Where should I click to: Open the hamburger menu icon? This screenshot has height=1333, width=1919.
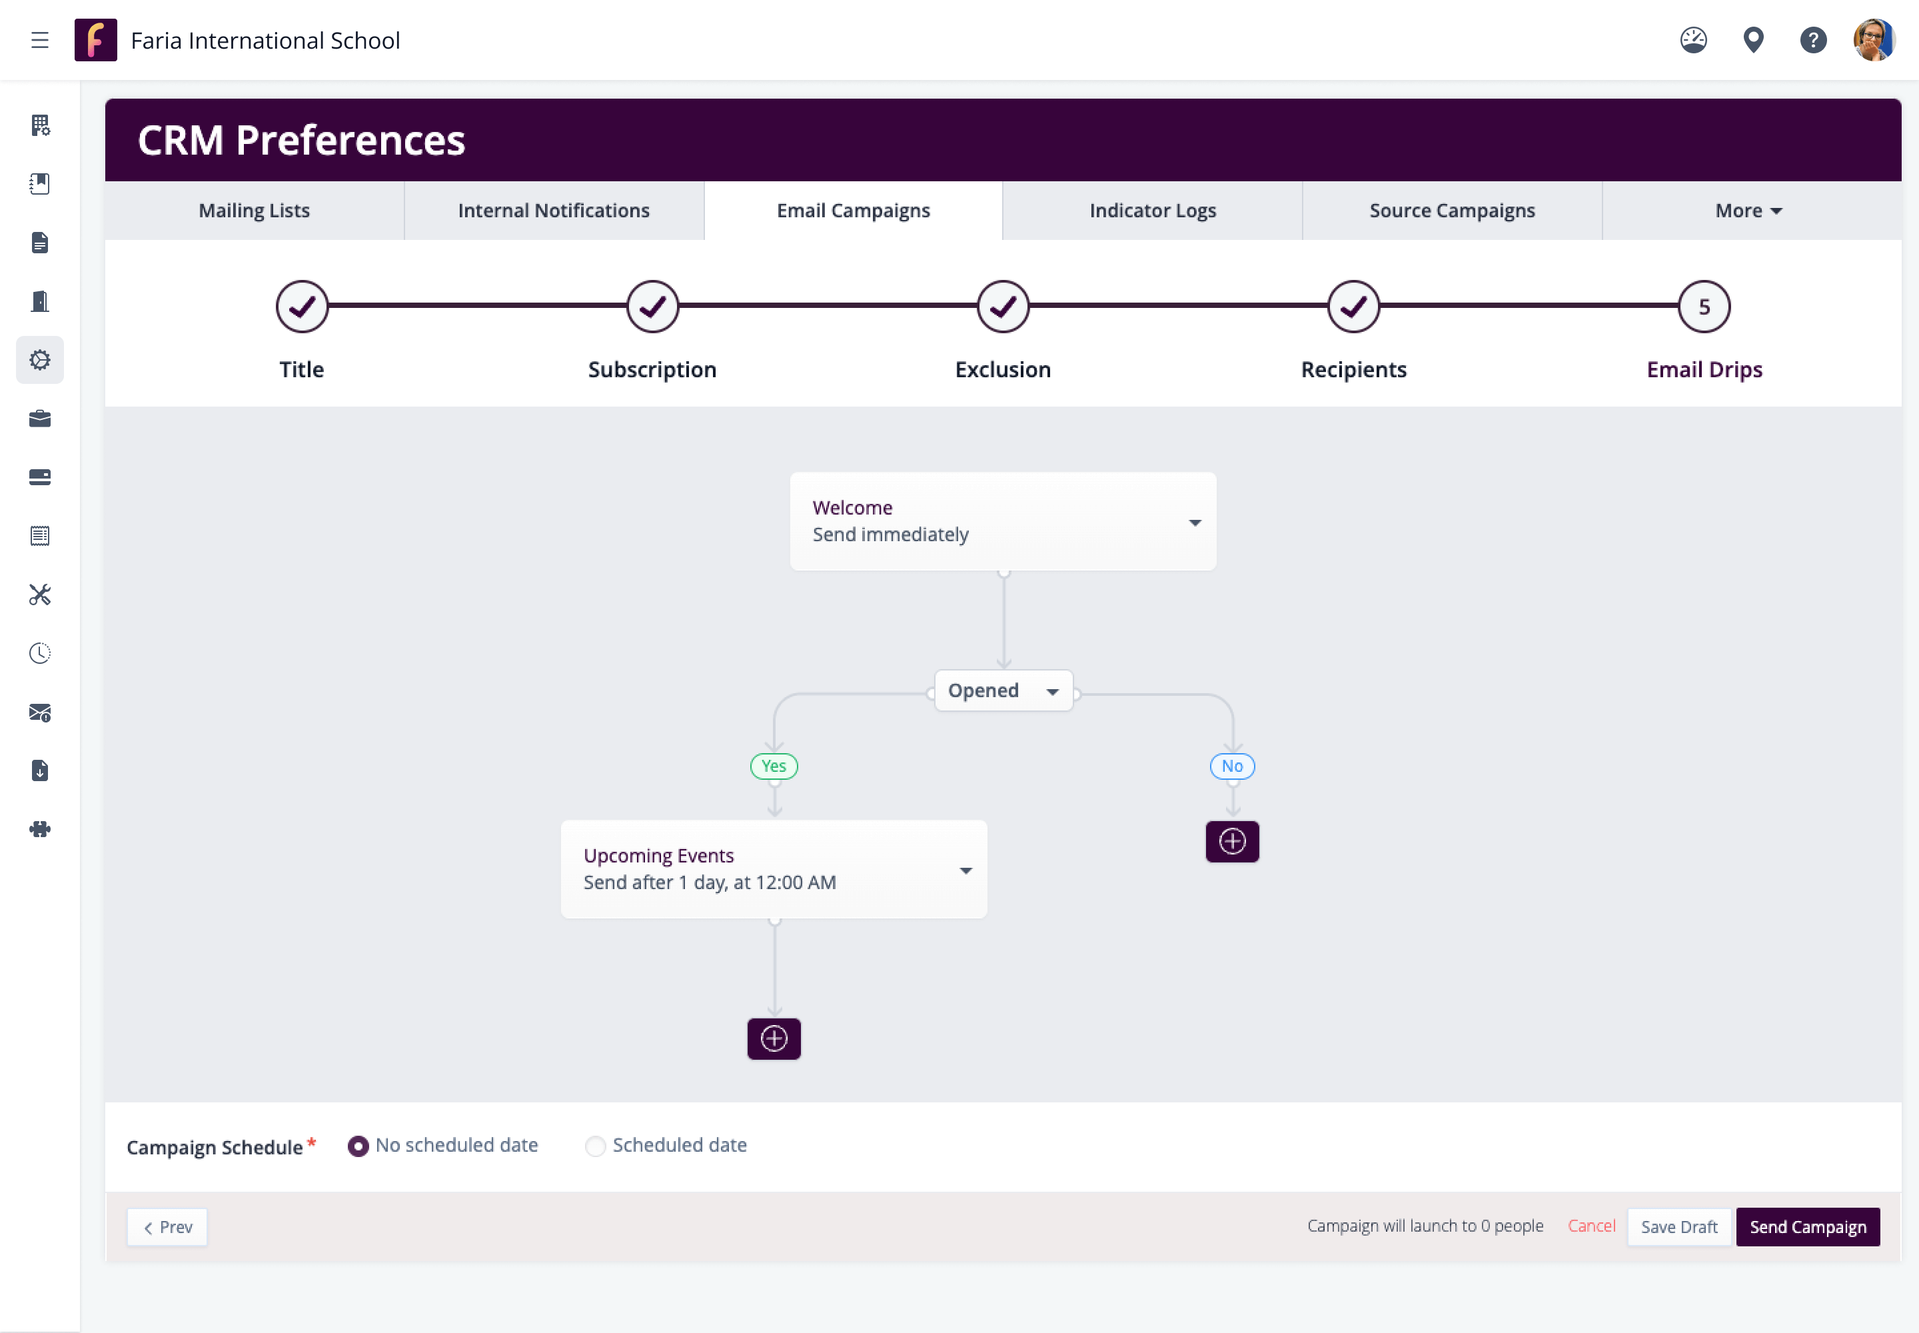click(39, 40)
